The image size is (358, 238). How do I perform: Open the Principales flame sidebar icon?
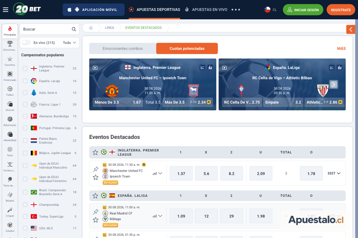[10, 31]
